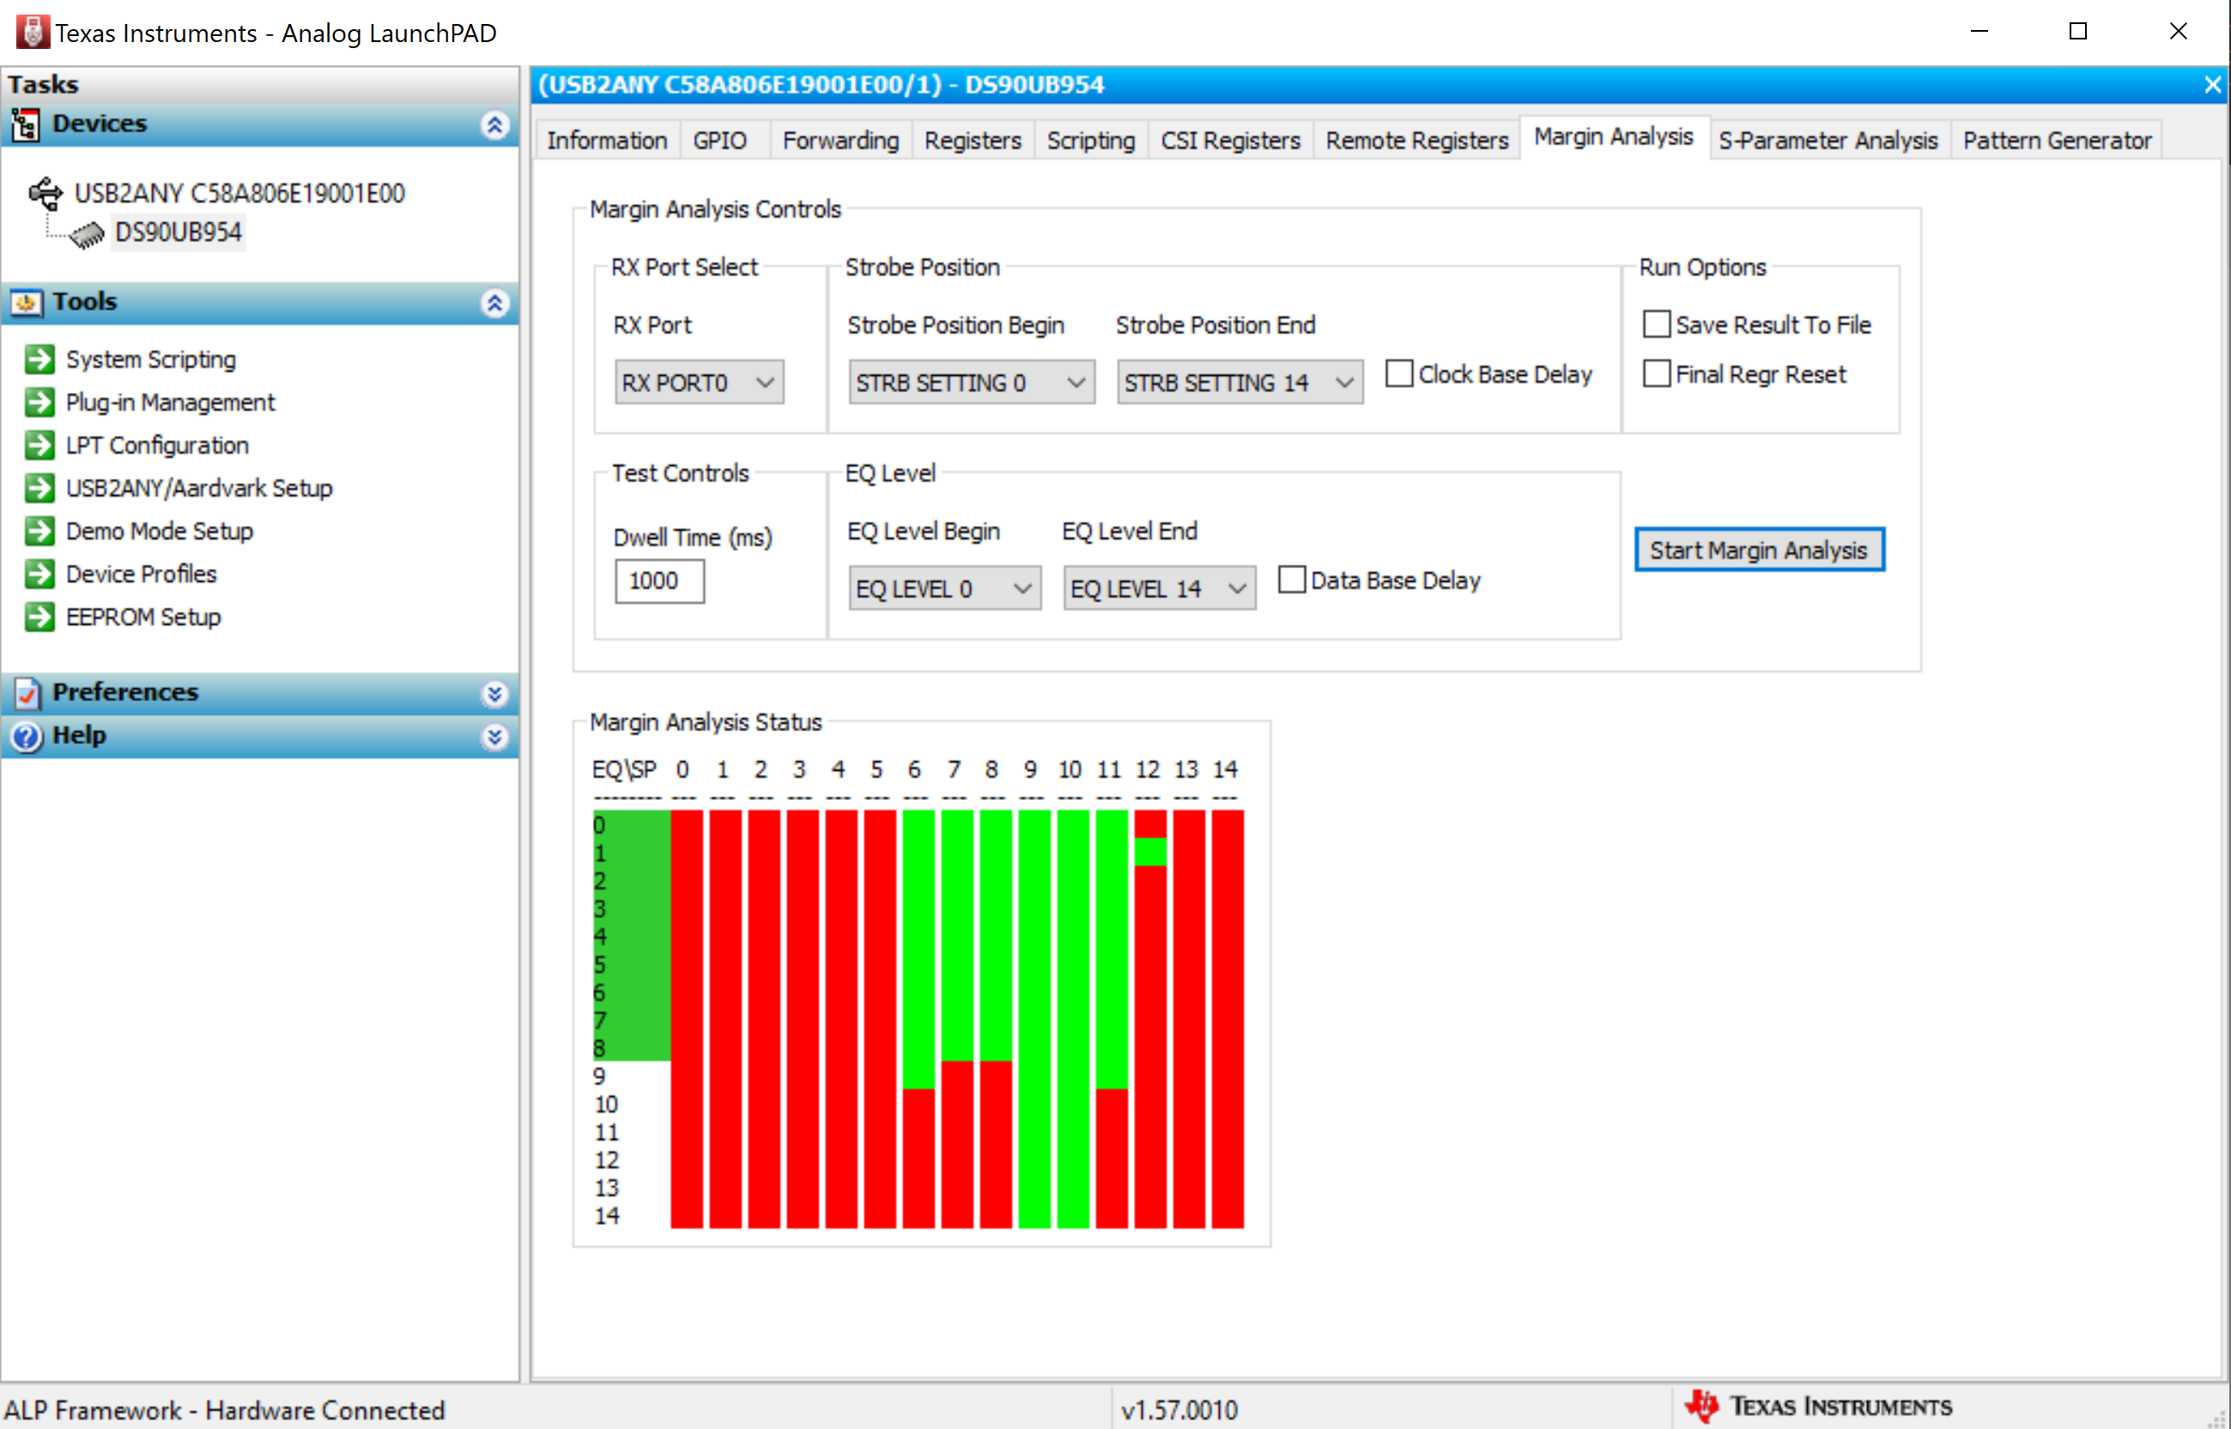Click the LPT Configuration green arrow icon
The height and width of the screenshot is (1429, 2231).
(x=39, y=445)
